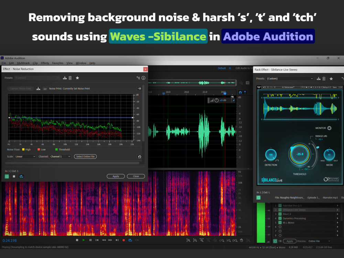Disable FabFilter Pro-Q 3 power toggle
344x258 pixels.
point(280,206)
